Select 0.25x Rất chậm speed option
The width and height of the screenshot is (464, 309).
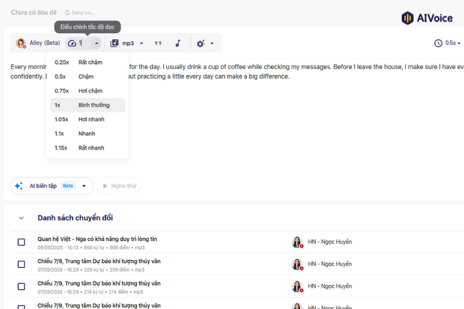point(87,62)
